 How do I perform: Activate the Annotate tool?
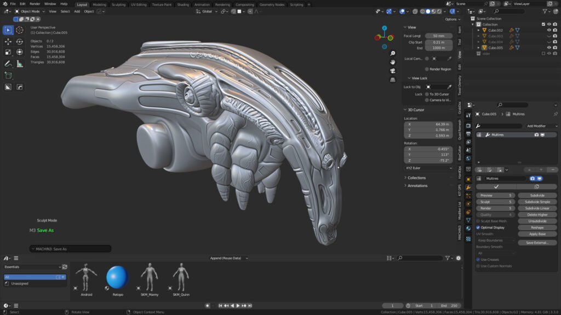[8, 63]
